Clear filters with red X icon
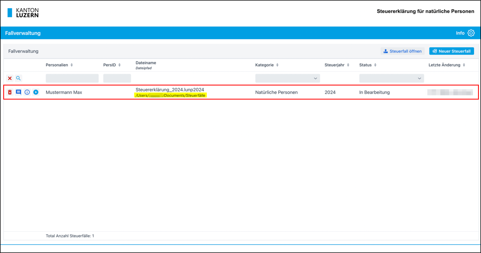The width and height of the screenshot is (481, 253). [x=10, y=78]
